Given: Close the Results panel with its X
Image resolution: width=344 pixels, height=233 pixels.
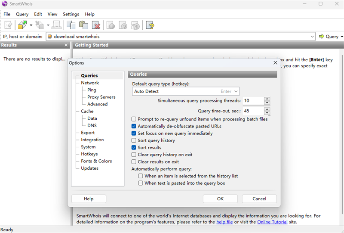Looking at the screenshot, I should coord(66,45).
